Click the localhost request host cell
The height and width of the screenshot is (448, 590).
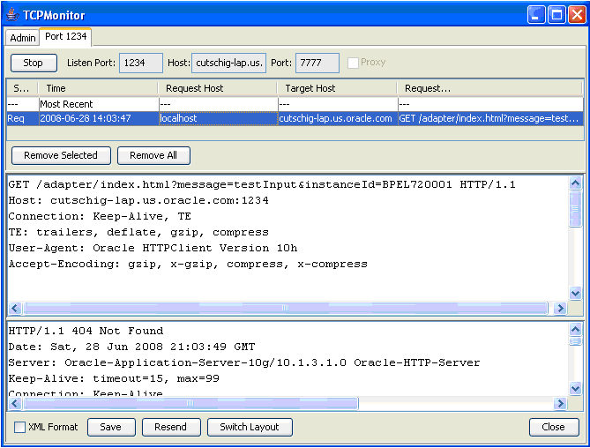tap(218, 118)
